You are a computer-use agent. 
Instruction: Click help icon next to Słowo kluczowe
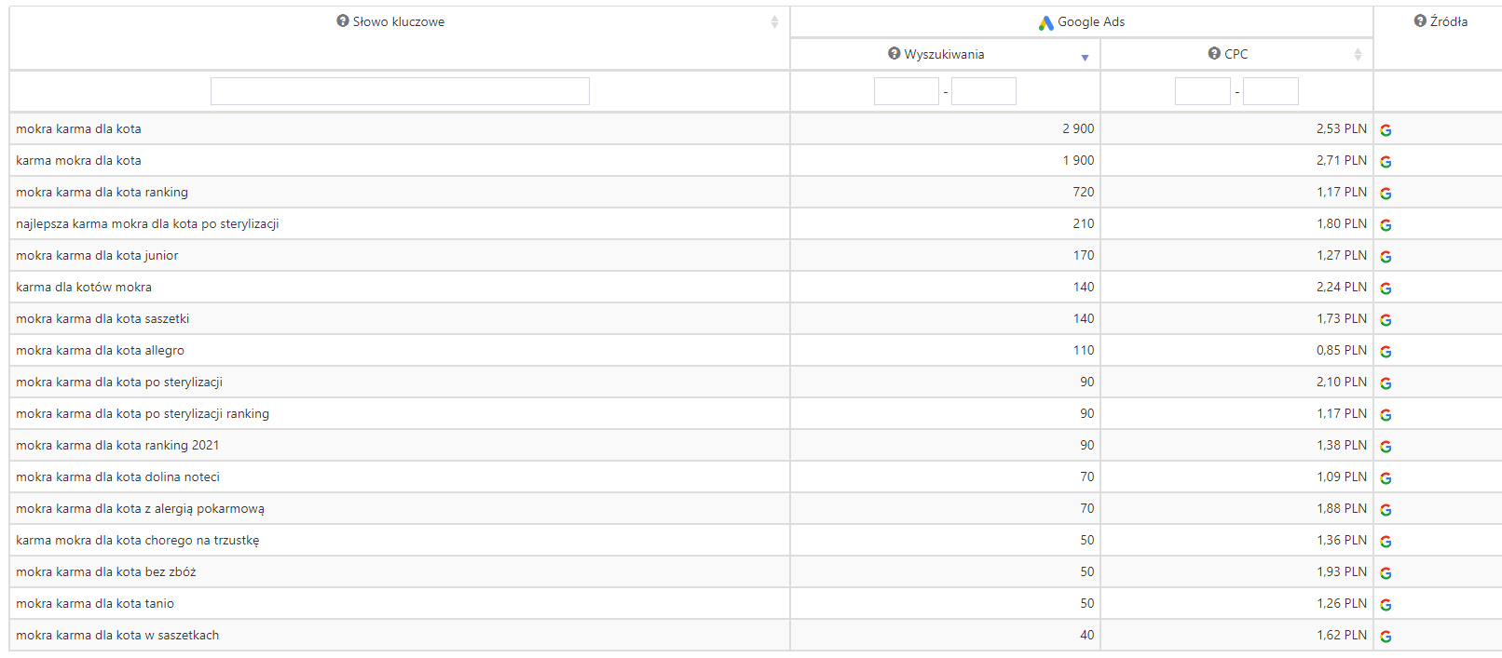coord(343,20)
